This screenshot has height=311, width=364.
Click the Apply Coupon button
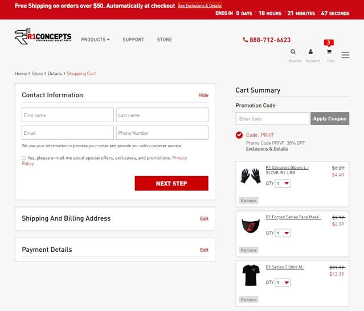click(x=330, y=119)
